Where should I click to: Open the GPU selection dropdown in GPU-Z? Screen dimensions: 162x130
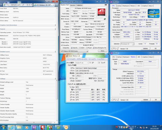coord(74,51)
